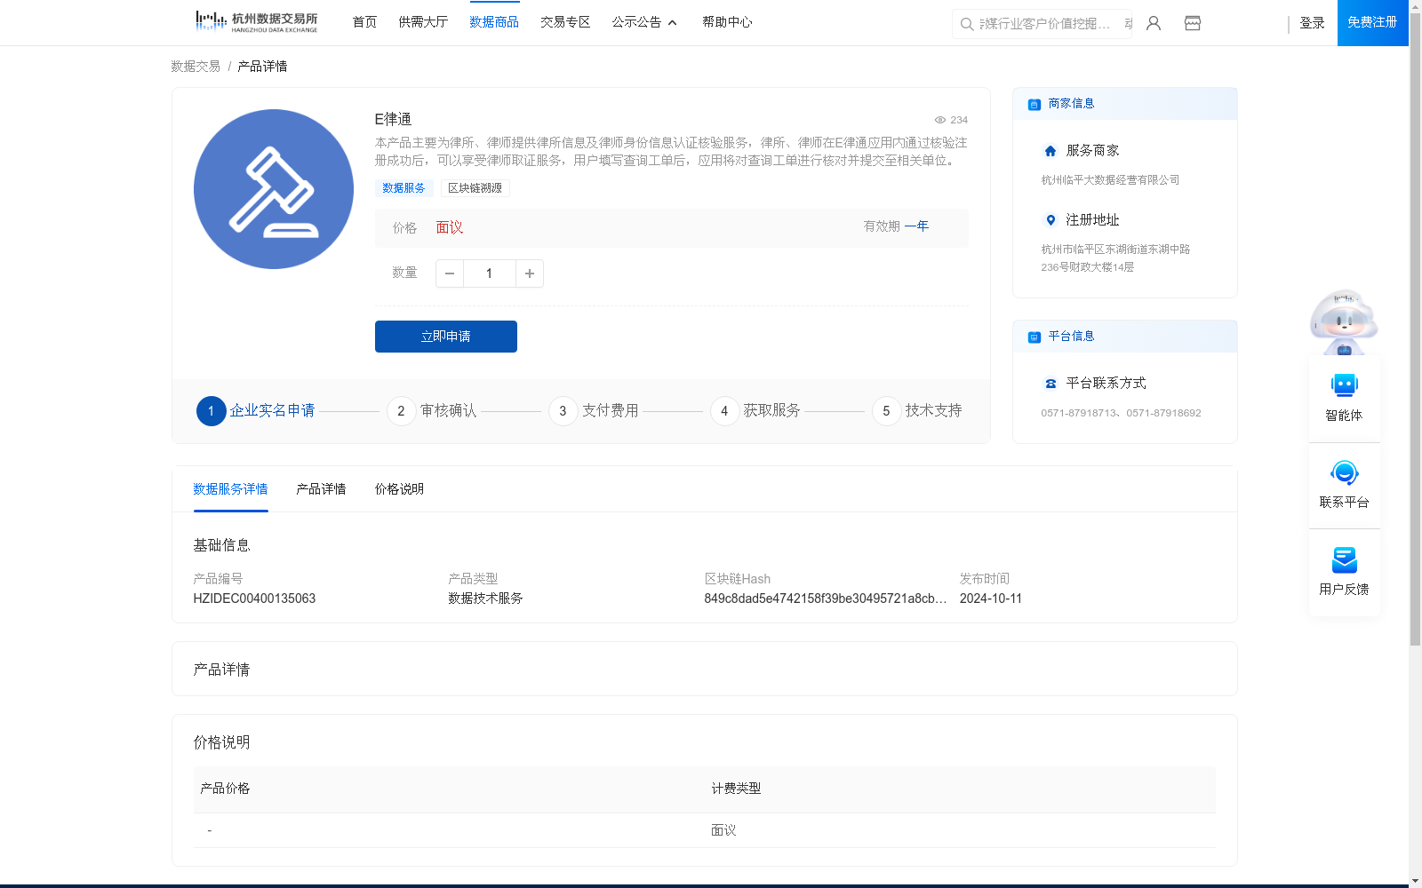Click price value 面议 in red
The width and height of the screenshot is (1422, 888).
click(450, 227)
